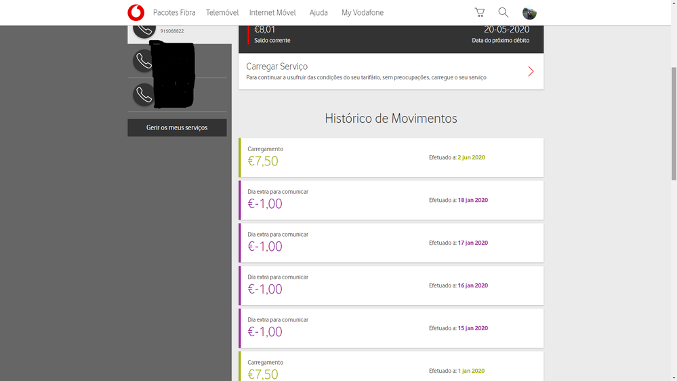This screenshot has width=677, height=381.
Task: Select the 18 jan 2020 movement entry
Action: [x=391, y=200]
